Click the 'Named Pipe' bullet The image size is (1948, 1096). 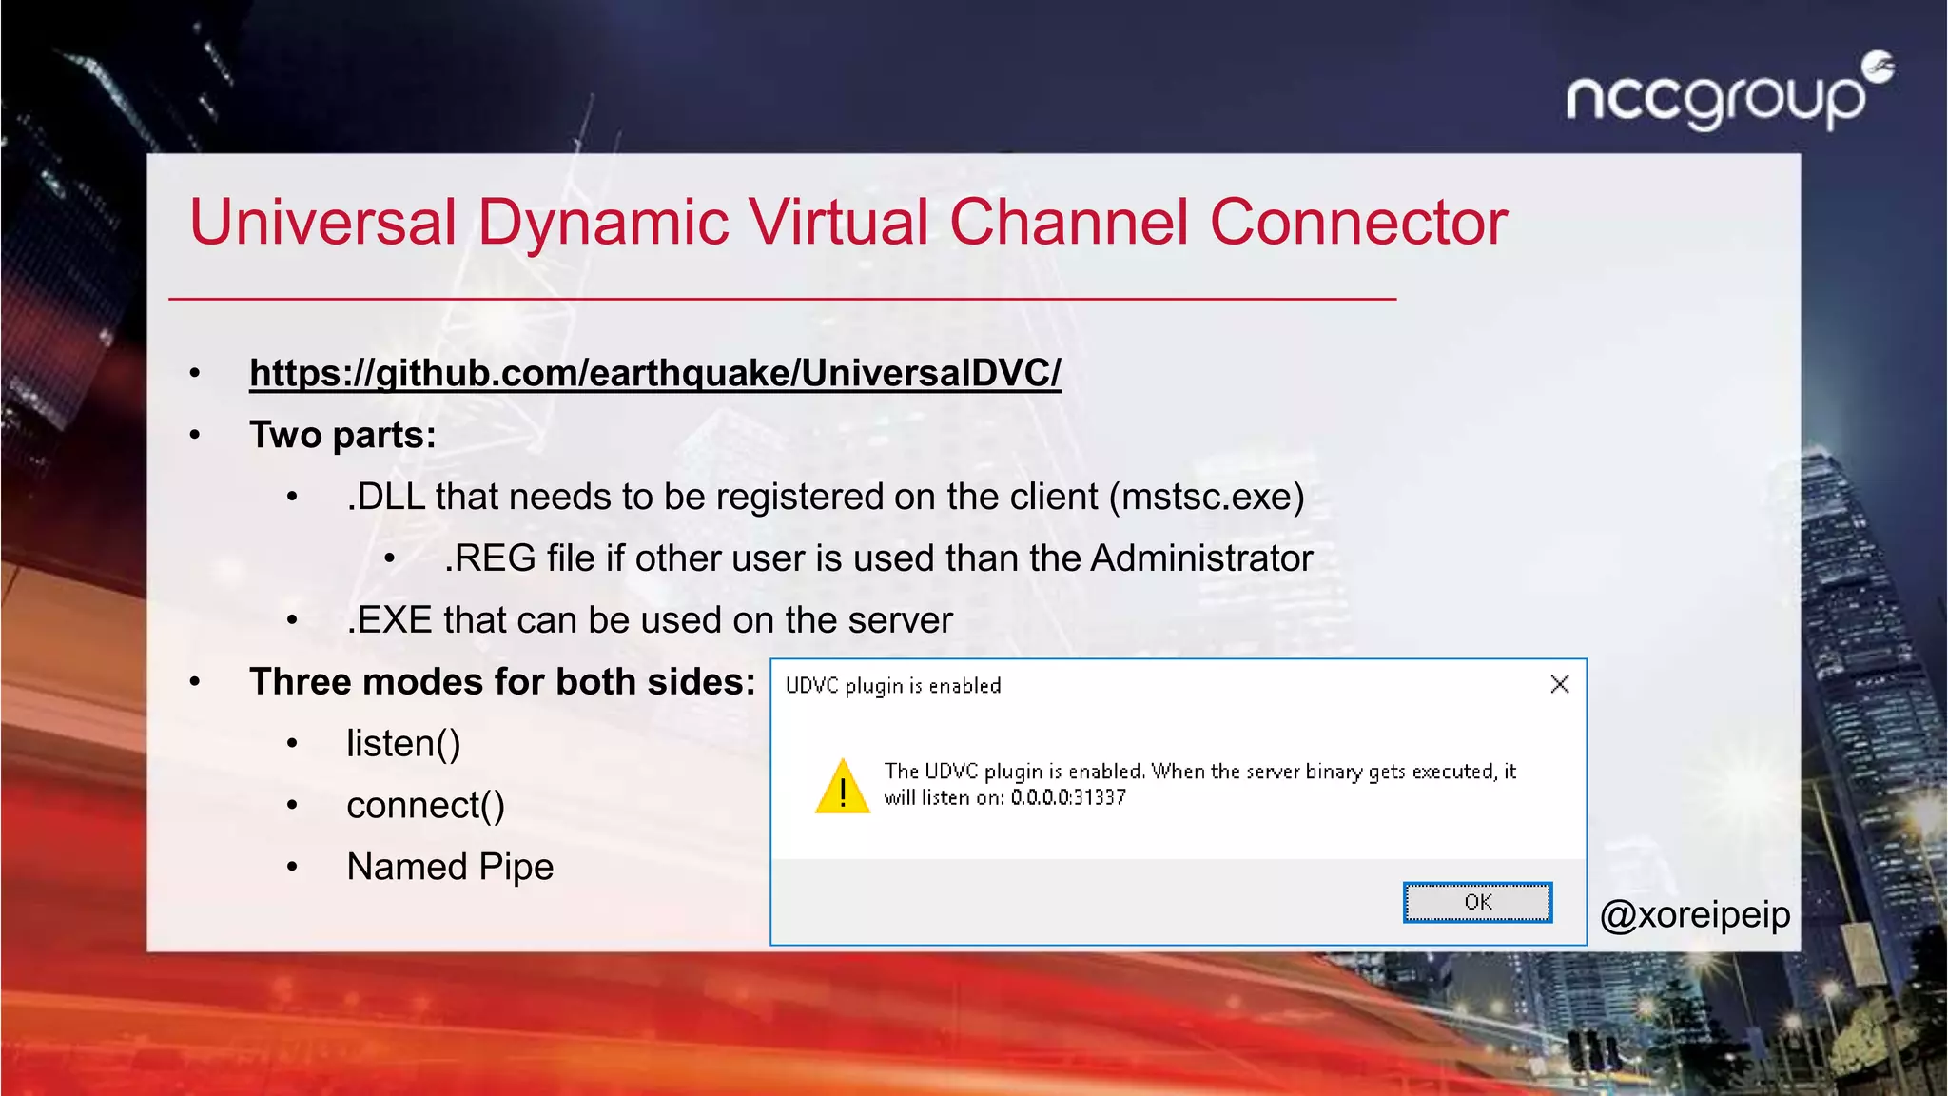pos(450,867)
